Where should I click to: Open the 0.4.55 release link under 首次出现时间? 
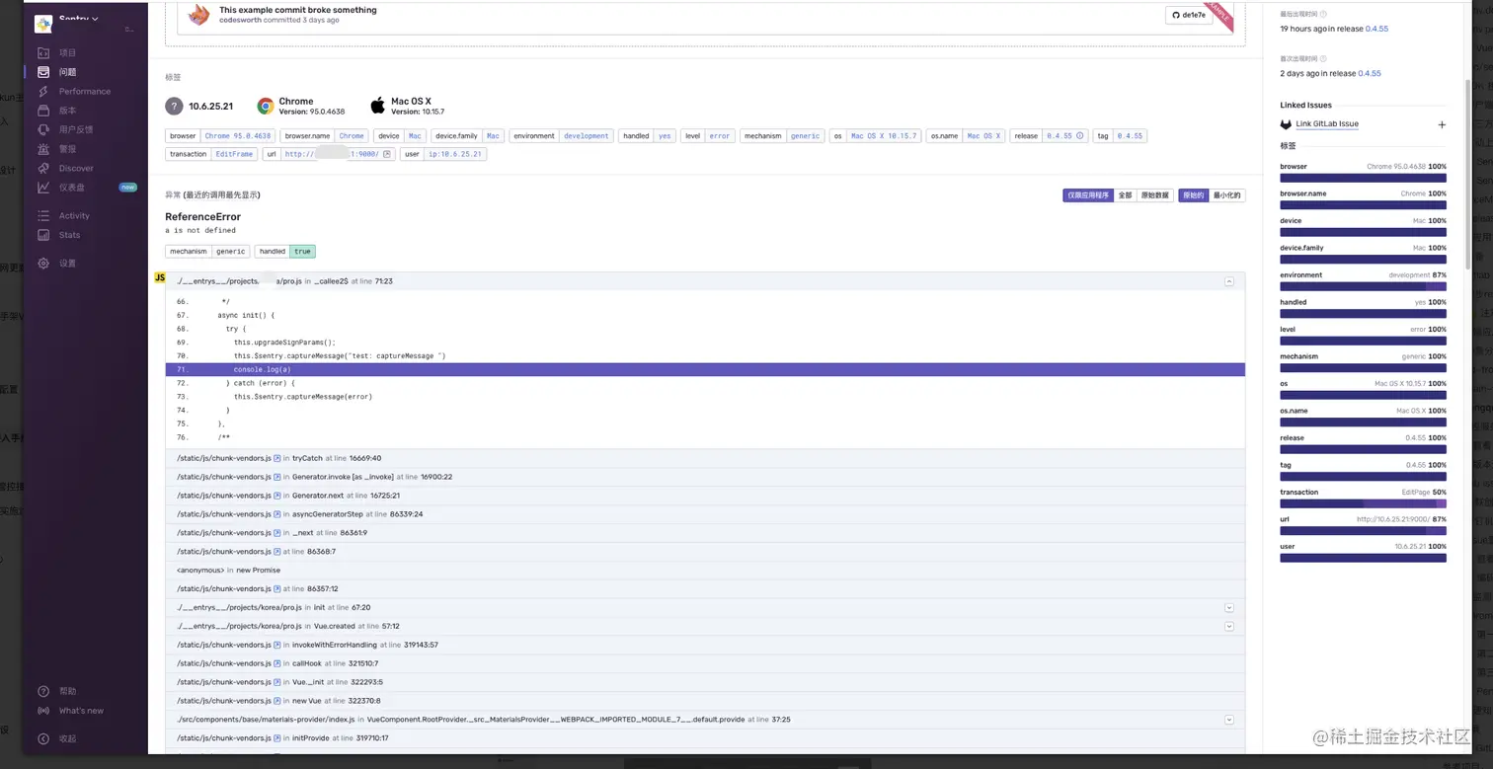tap(1370, 73)
